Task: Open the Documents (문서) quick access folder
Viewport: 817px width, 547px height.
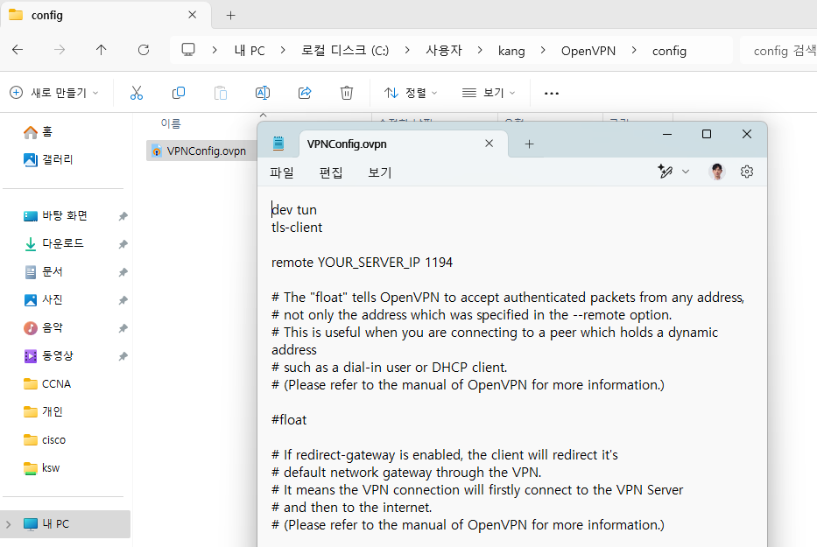Action: 43,271
